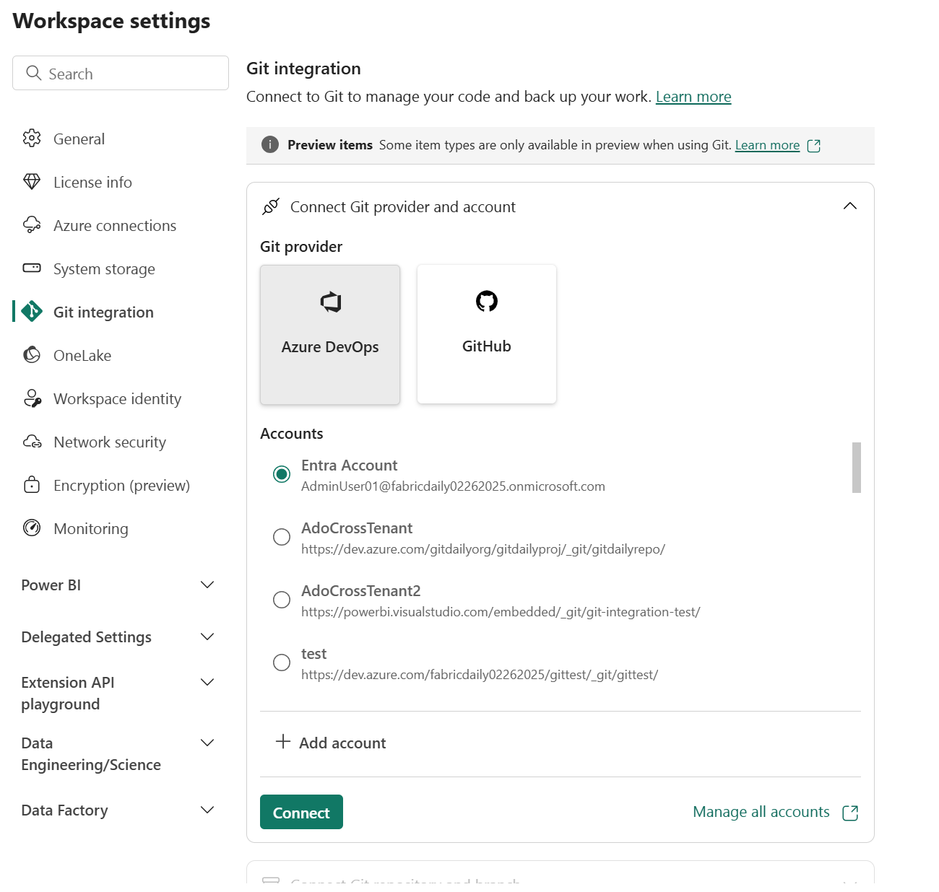This screenshot has height=892, width=939.
Task: Open Learn more link in Preview items banner
Action: click(767, 145)
